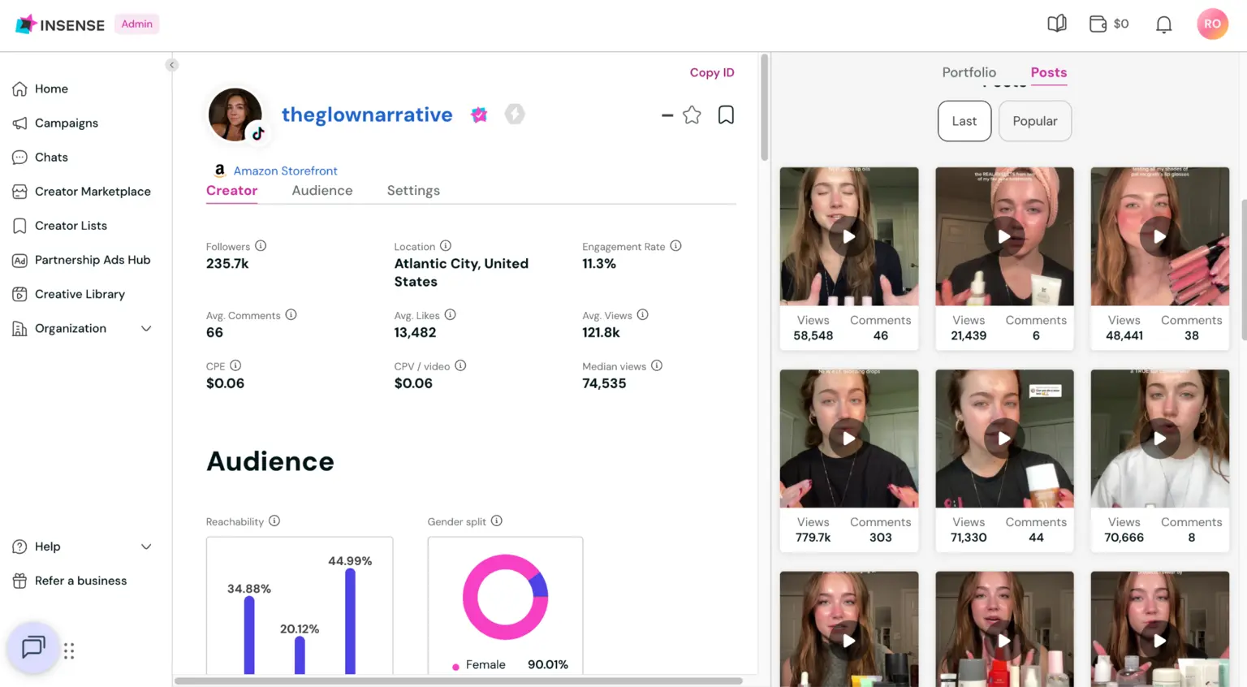The width and height of the screenshot is (1247, 687).
Task: Click the 11.3% engagement rate value
Action: (599, 264)
